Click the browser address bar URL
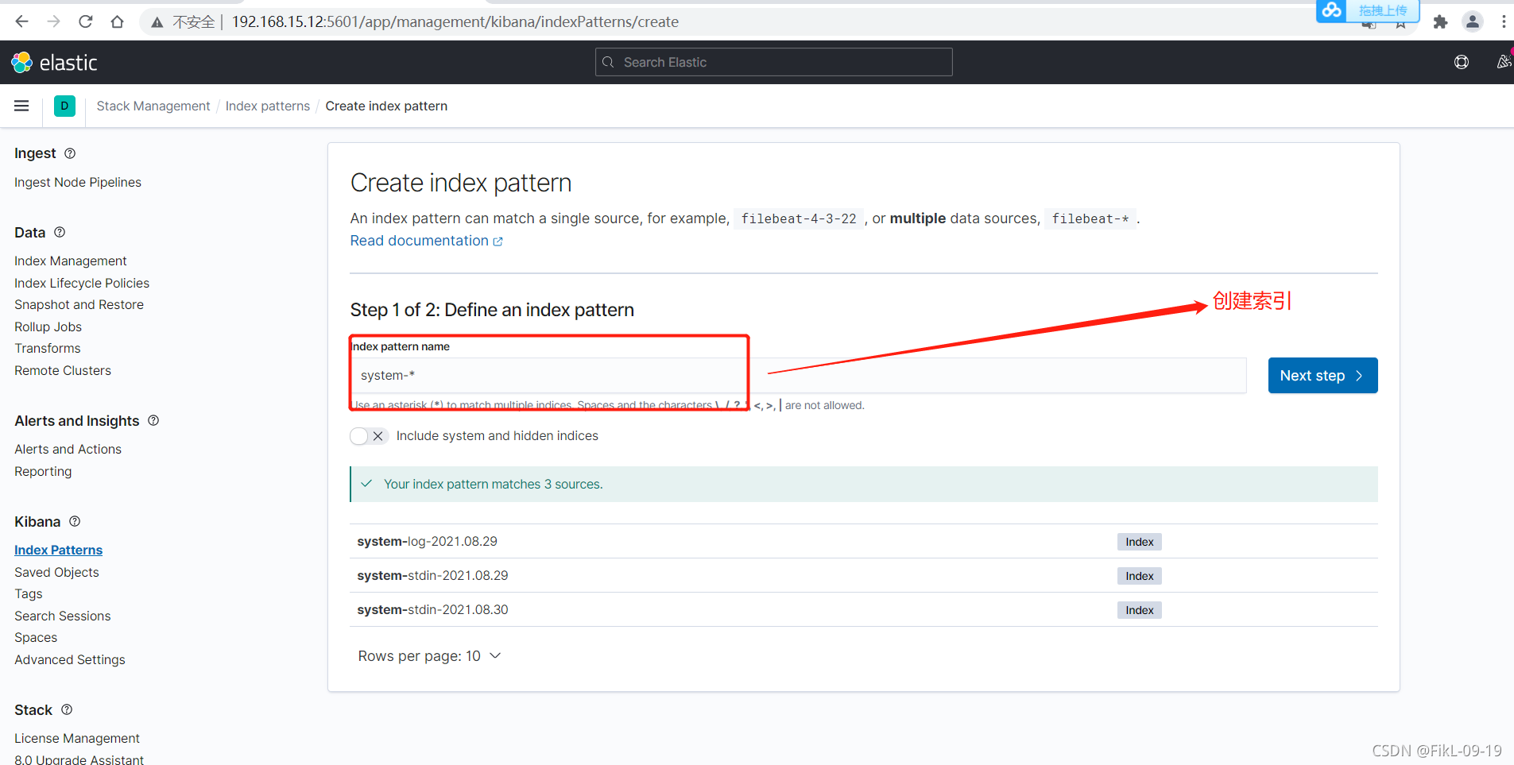The image size is (1514, 765). 455,22
